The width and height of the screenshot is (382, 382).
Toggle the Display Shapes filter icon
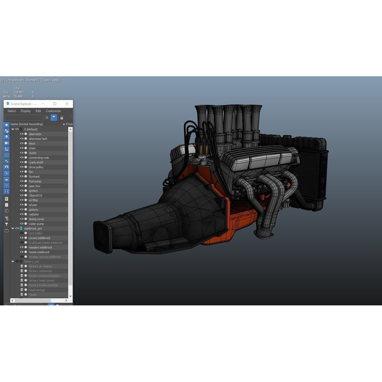pyautogui.click(x=6, y=131)
